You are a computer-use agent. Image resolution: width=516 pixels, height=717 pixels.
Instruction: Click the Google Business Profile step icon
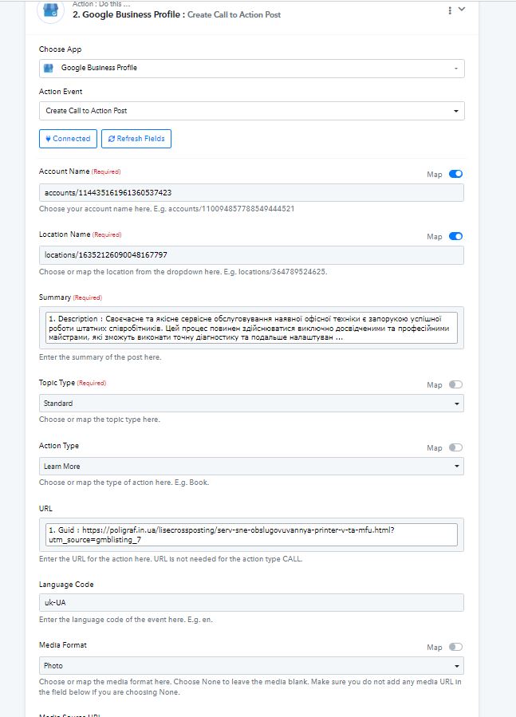coord(50,10)
